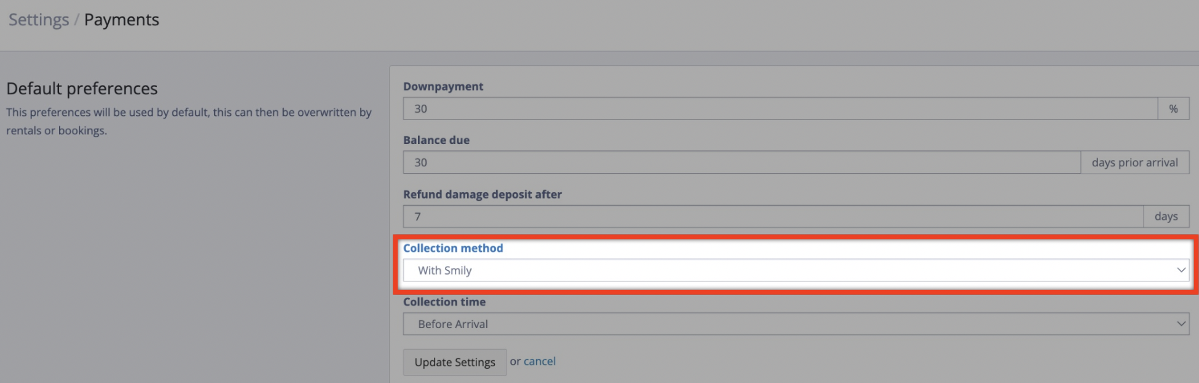
Task: Focus the Balance due input field
Action: point(742,163)
